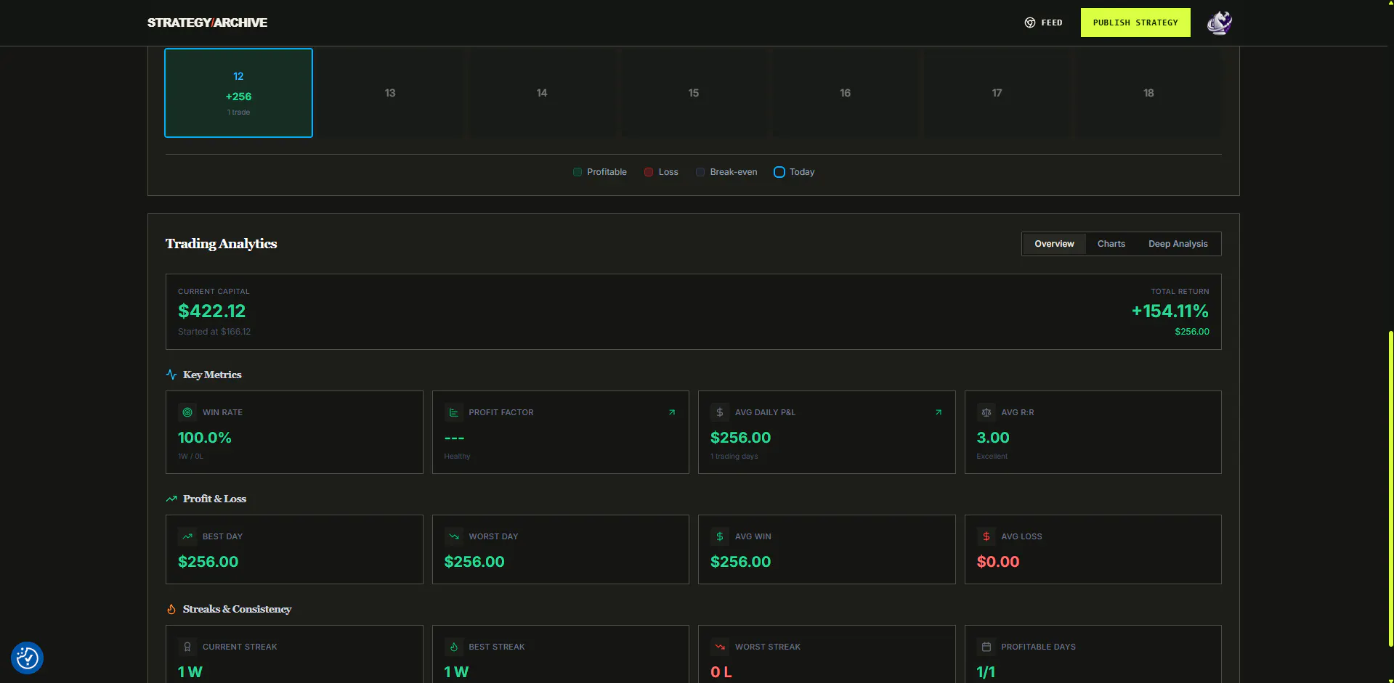Image resolution: width=1394 pixels, height=683 pixels.
Task: Click the Best Day up-trend icon
Action: pyautogui.click(x=187, y=536)
